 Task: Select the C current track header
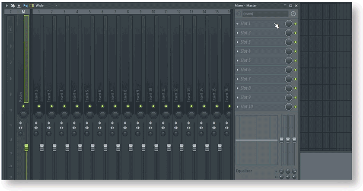(11, 12)
